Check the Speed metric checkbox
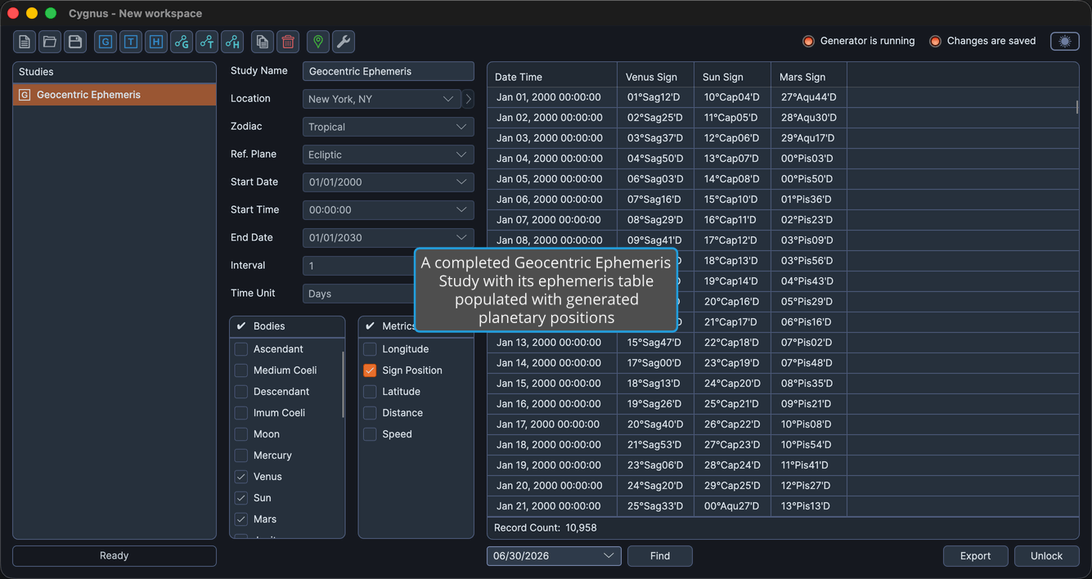1092x579 pixels. tap(370, 434)
